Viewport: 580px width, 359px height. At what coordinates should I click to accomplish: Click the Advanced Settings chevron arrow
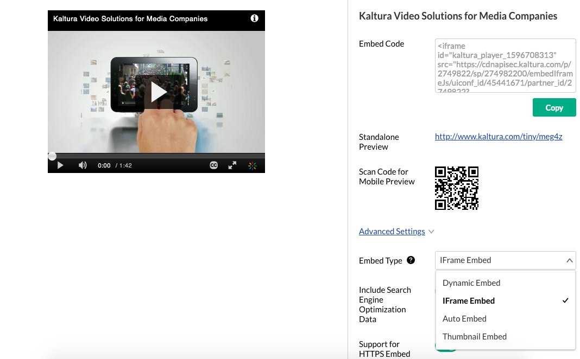431,232
